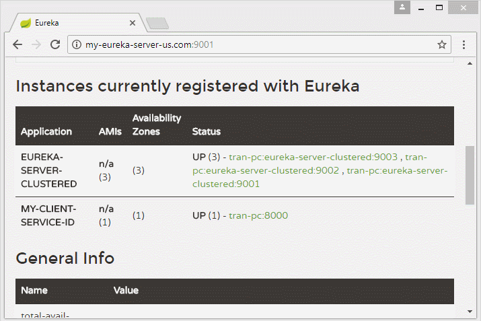Select the n/a (1) AMIs cell
The height and width of the screenshot is (321, 481).
106,216
